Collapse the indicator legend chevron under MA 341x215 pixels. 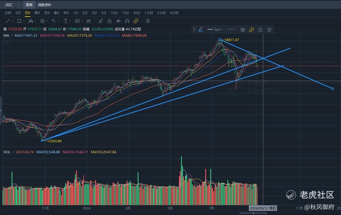tap(7, 41)
